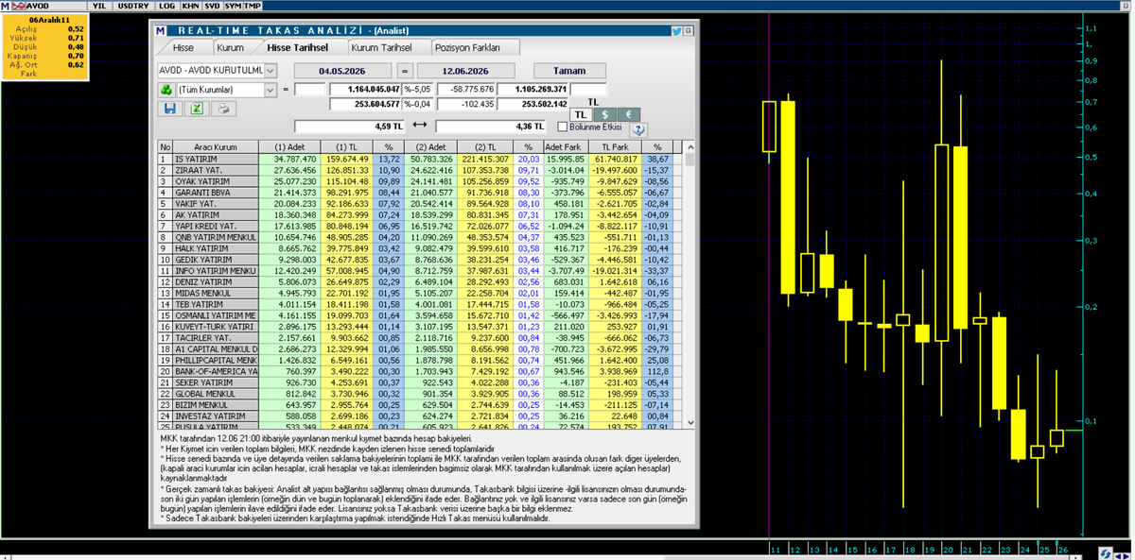Click the Twitter bird icon in title bar

pos(677,31)
